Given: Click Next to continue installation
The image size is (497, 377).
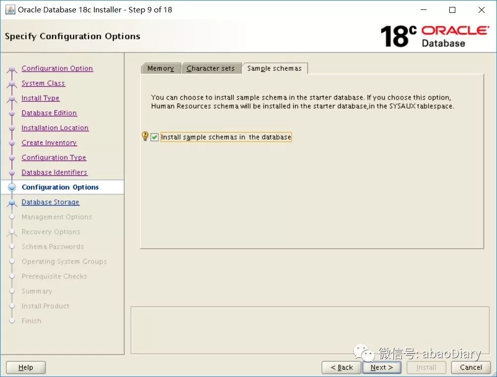Looking at the screenshot, I should coord(381,368).
